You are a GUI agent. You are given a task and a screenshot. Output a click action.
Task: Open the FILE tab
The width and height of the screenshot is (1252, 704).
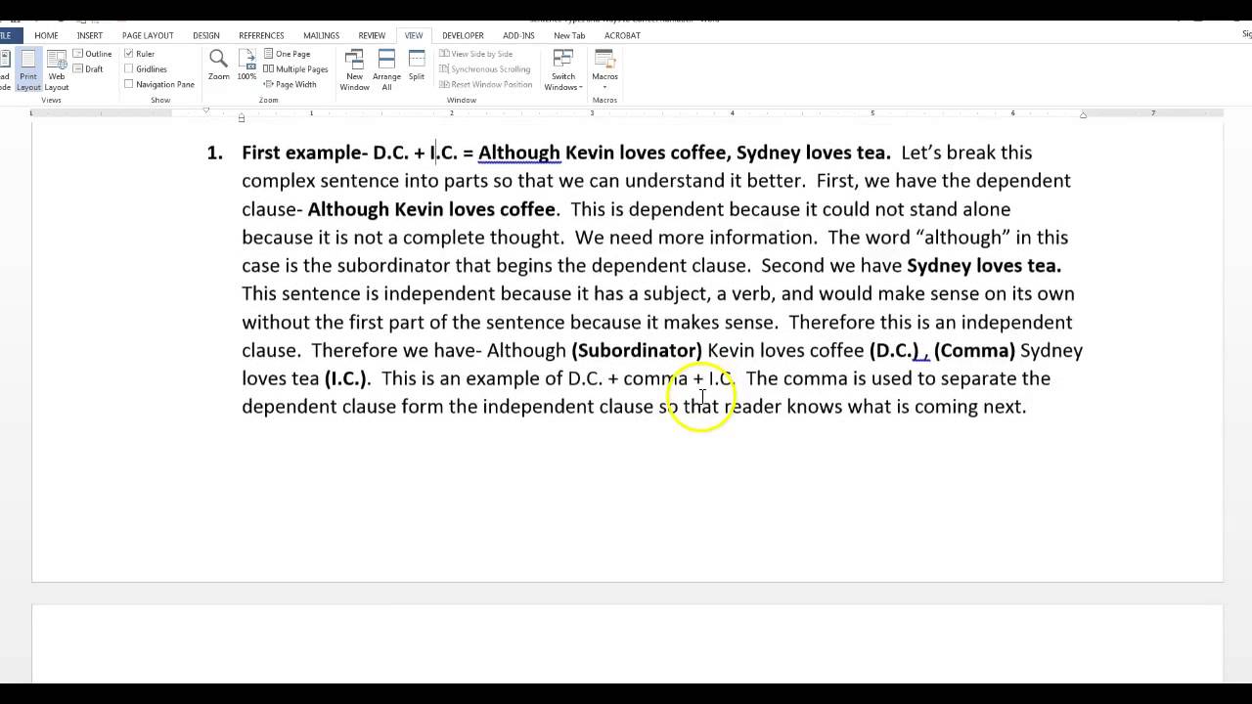[x=7, y=35]
